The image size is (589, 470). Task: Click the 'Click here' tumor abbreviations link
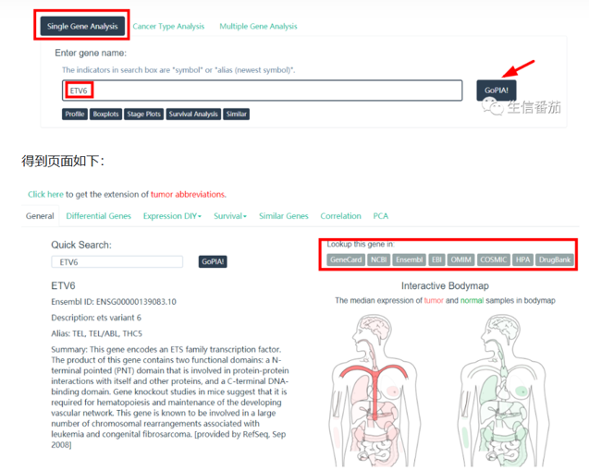click(x=45, y=195)
